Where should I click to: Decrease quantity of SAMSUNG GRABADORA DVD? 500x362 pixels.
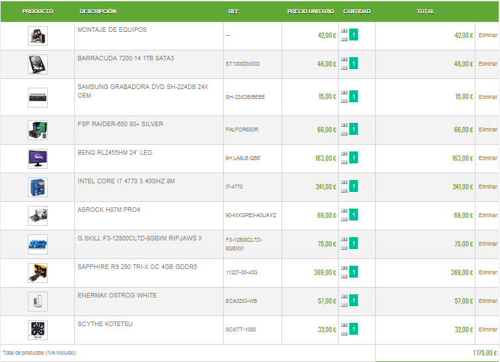pos(344,101)
